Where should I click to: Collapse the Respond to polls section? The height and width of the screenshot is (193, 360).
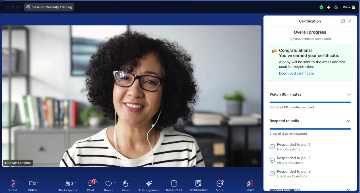(349, 121)
